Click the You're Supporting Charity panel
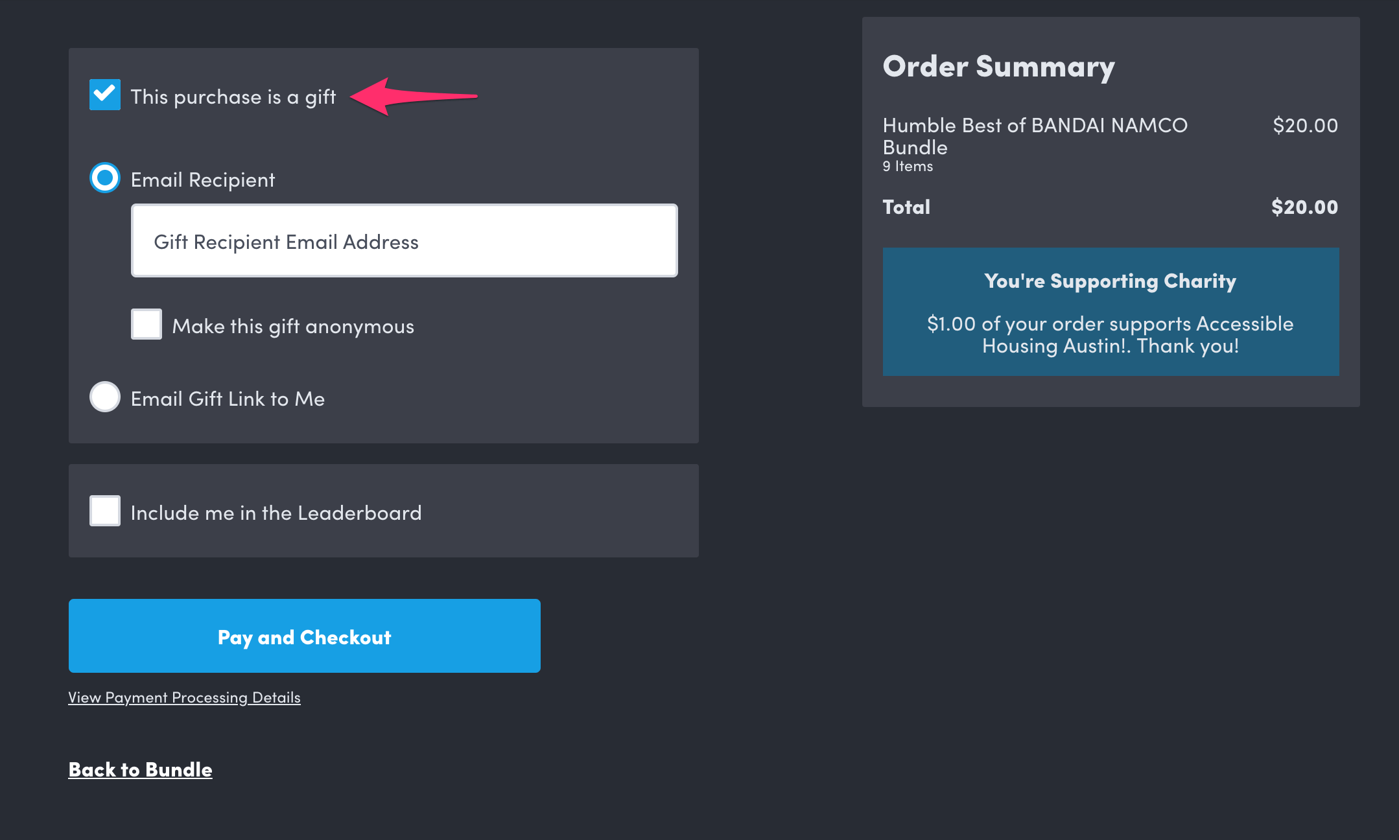 pyautogui.click(x=1110, y=311)
